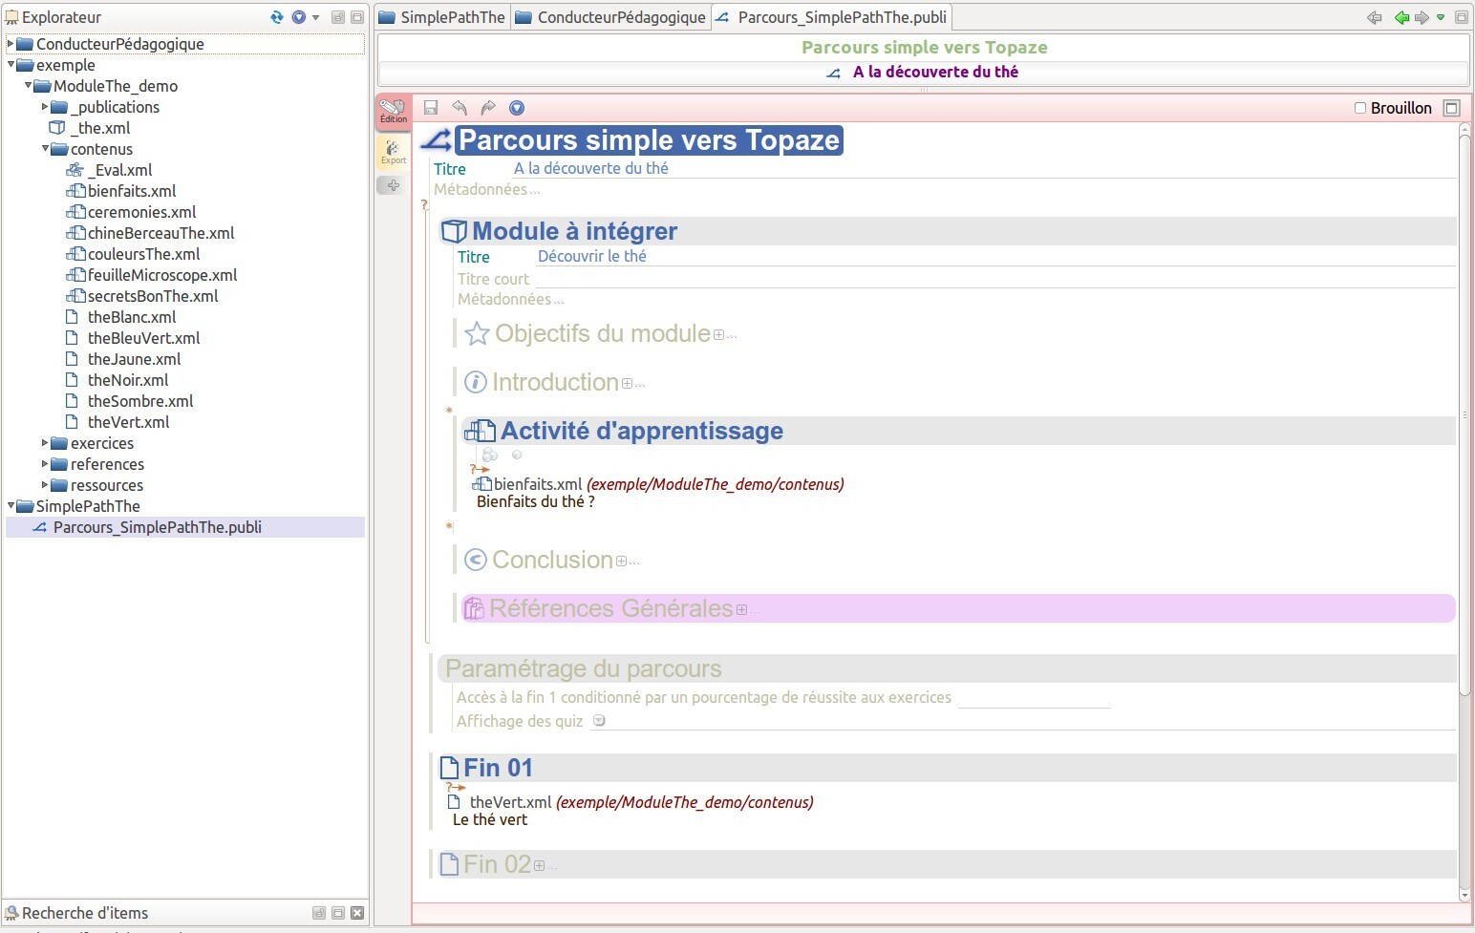
Task: Expand the Références Générales section
Action: tap(741, 610)
